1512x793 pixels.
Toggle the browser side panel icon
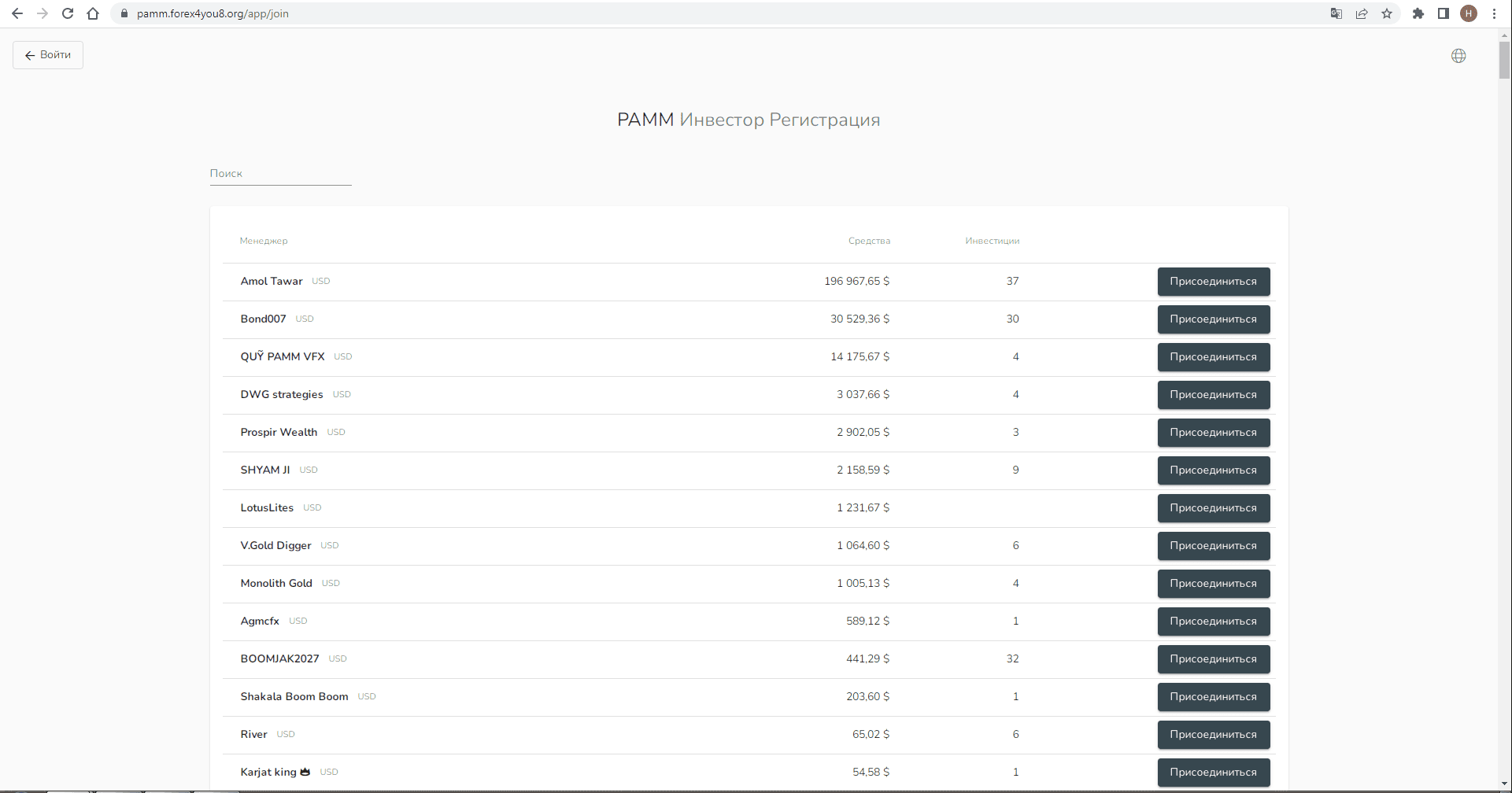[1444, 13]
